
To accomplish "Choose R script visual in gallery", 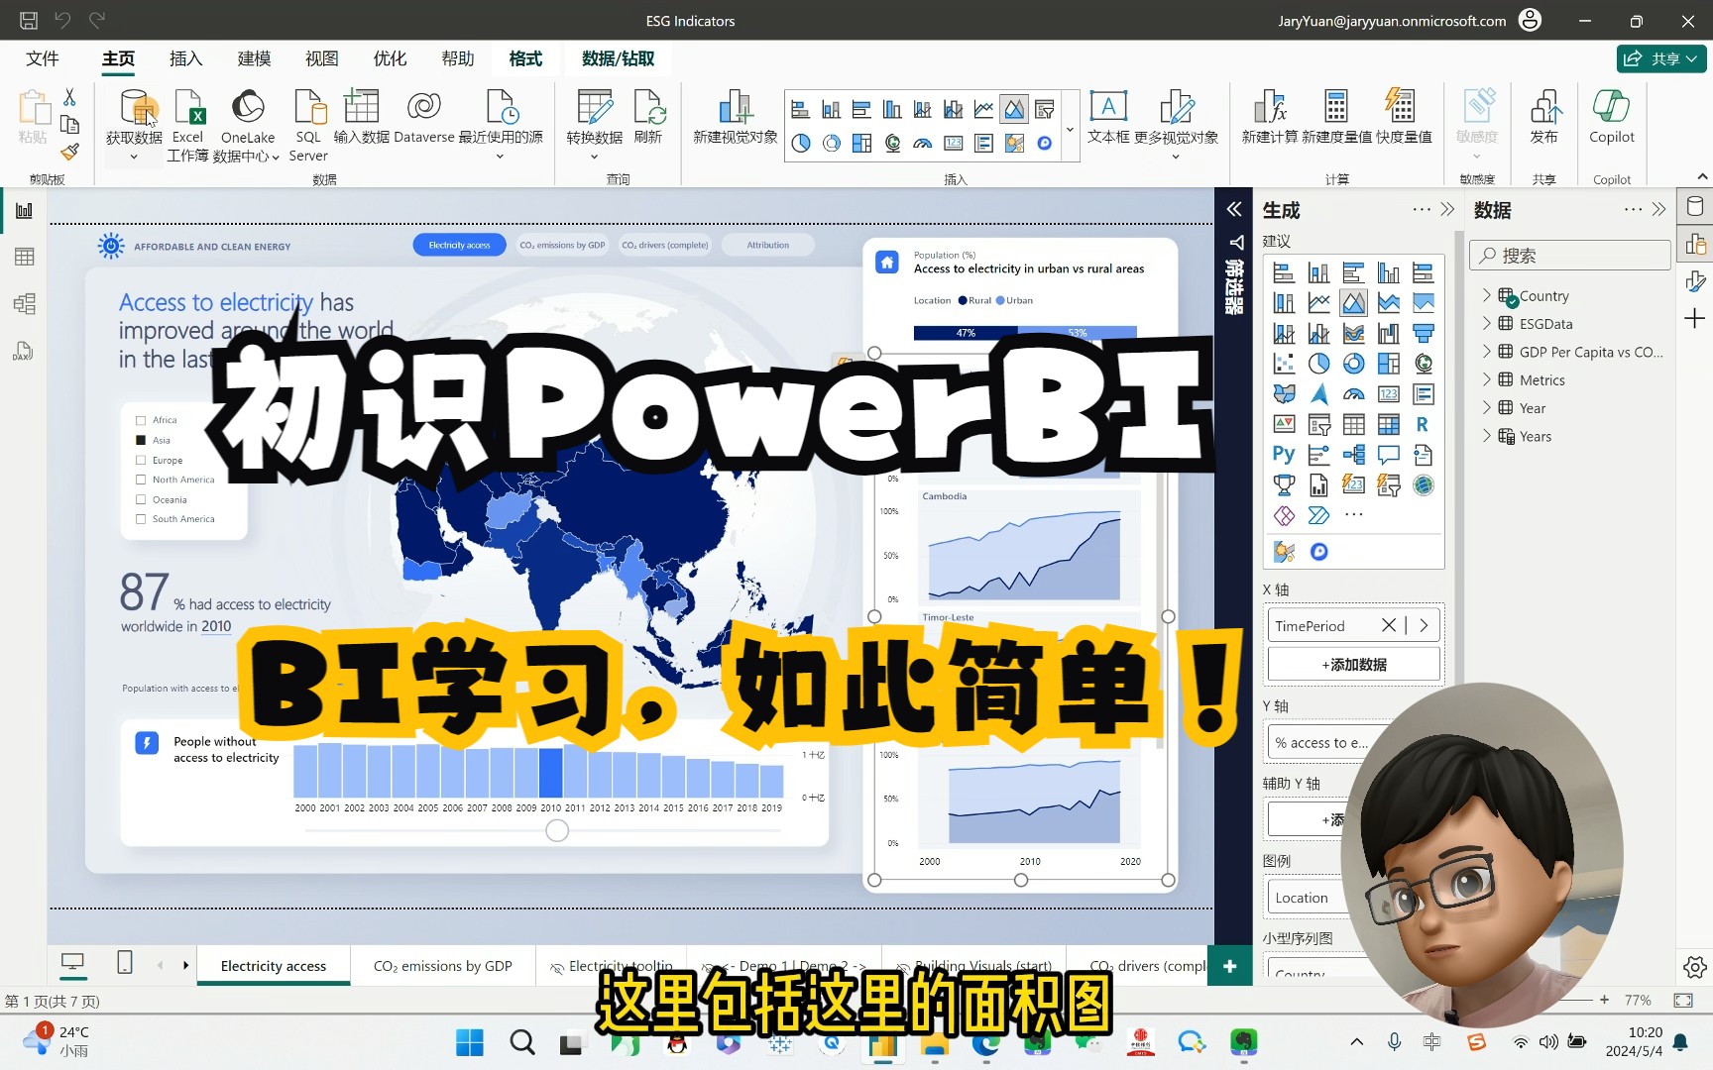I will click(1423, 424).
